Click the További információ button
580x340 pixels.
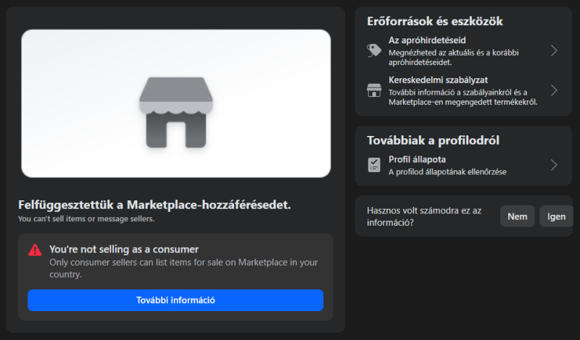(x=175, y=300)
